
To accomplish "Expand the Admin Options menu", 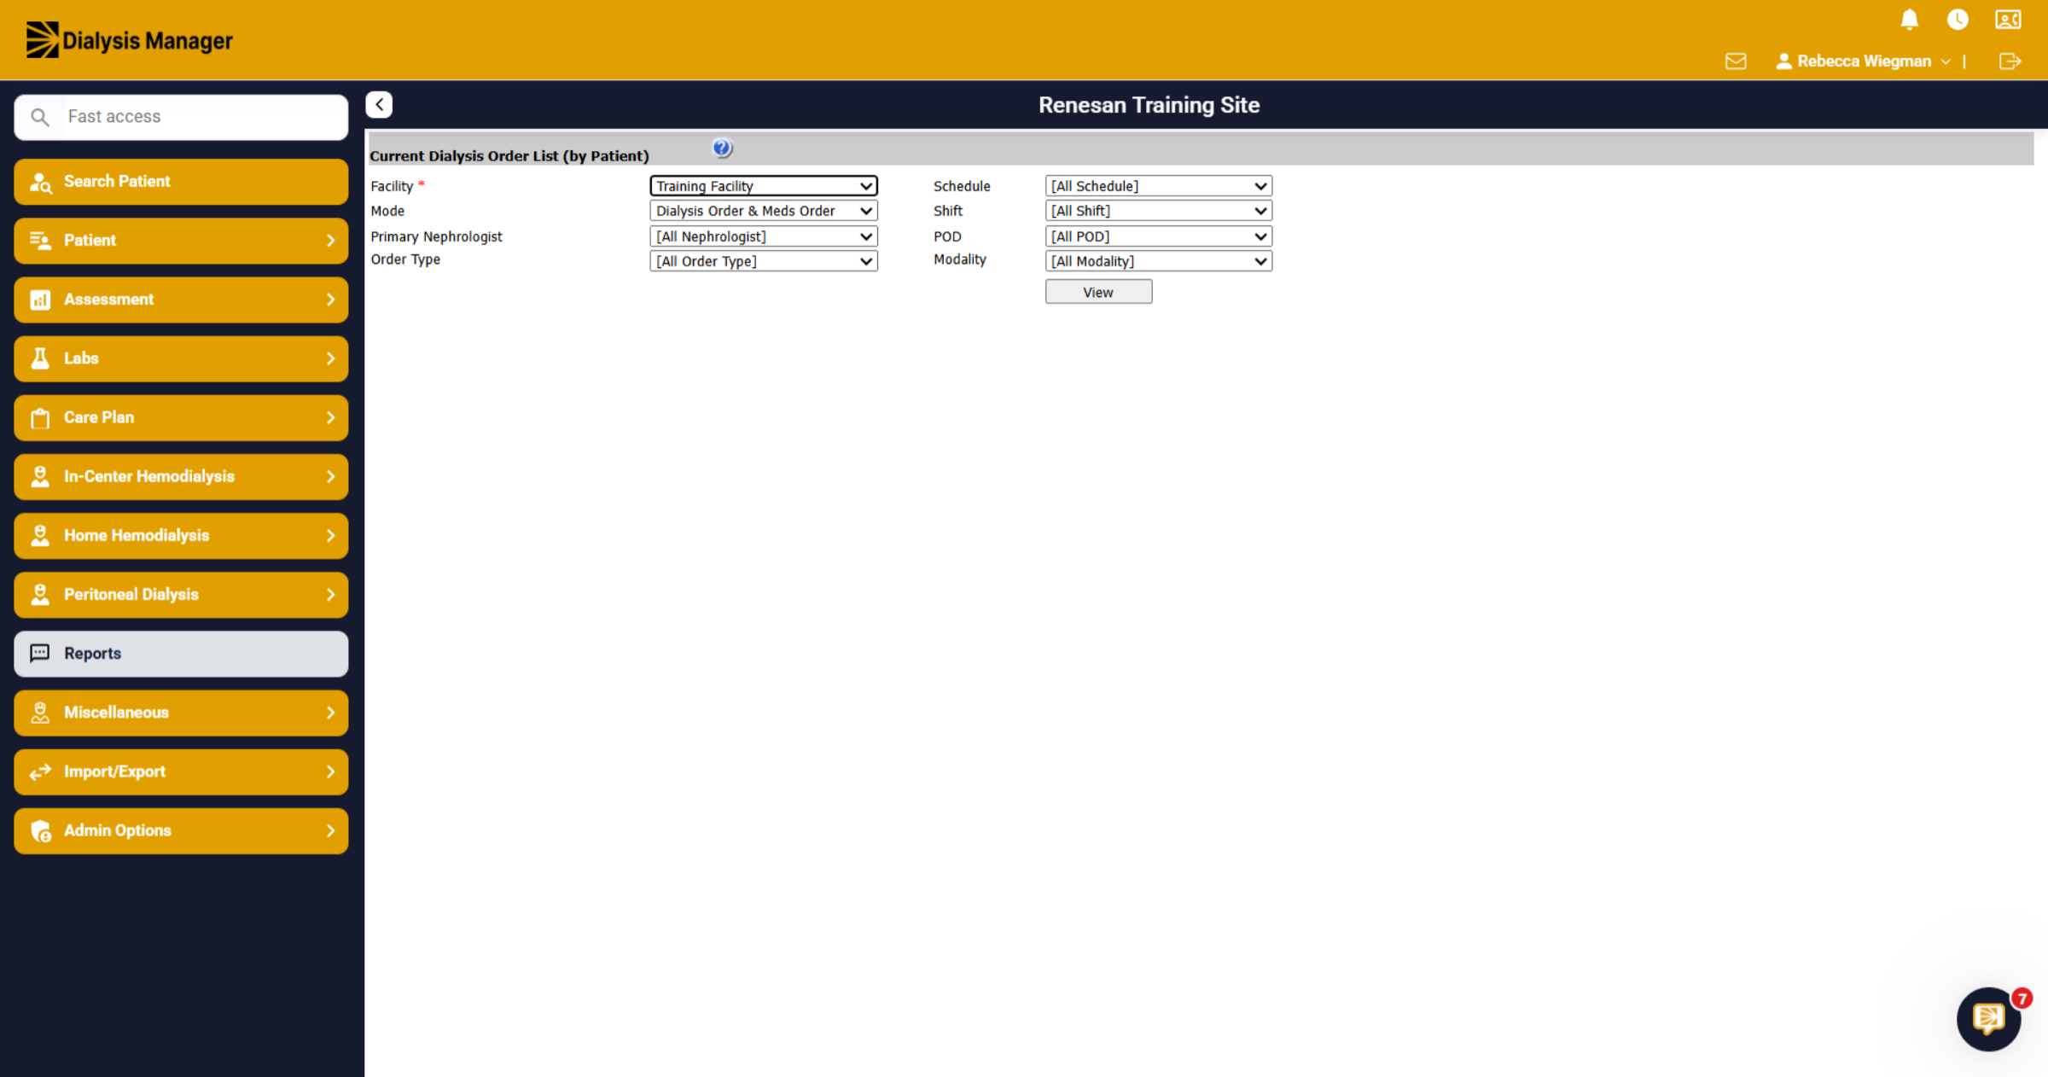I will [x=181, y=830].
